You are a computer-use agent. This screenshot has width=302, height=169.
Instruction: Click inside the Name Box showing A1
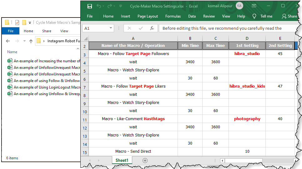(x=96, y=28)
